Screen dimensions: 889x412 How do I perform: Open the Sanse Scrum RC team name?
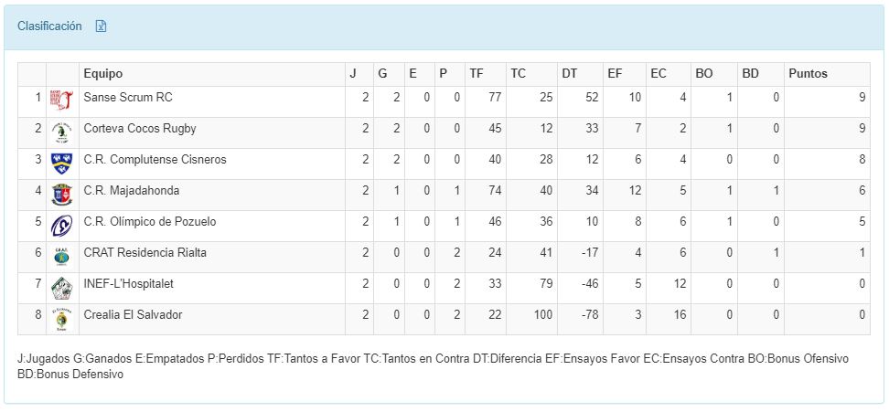pos(127,98)
